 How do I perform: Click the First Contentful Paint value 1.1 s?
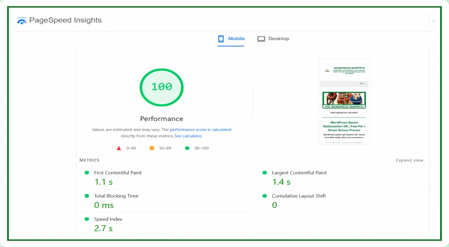(103, 182)
